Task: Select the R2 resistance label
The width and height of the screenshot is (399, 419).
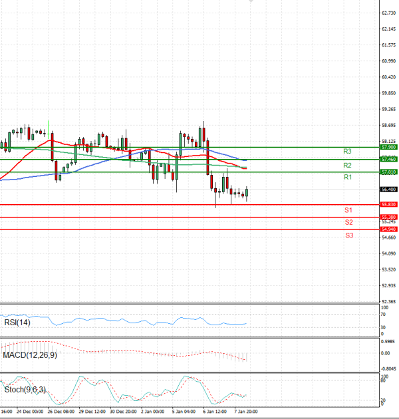Action: pos(347,165)
